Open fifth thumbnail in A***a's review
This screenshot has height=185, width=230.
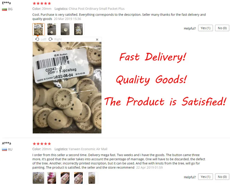pyautogui.click(x=92, y=178)
